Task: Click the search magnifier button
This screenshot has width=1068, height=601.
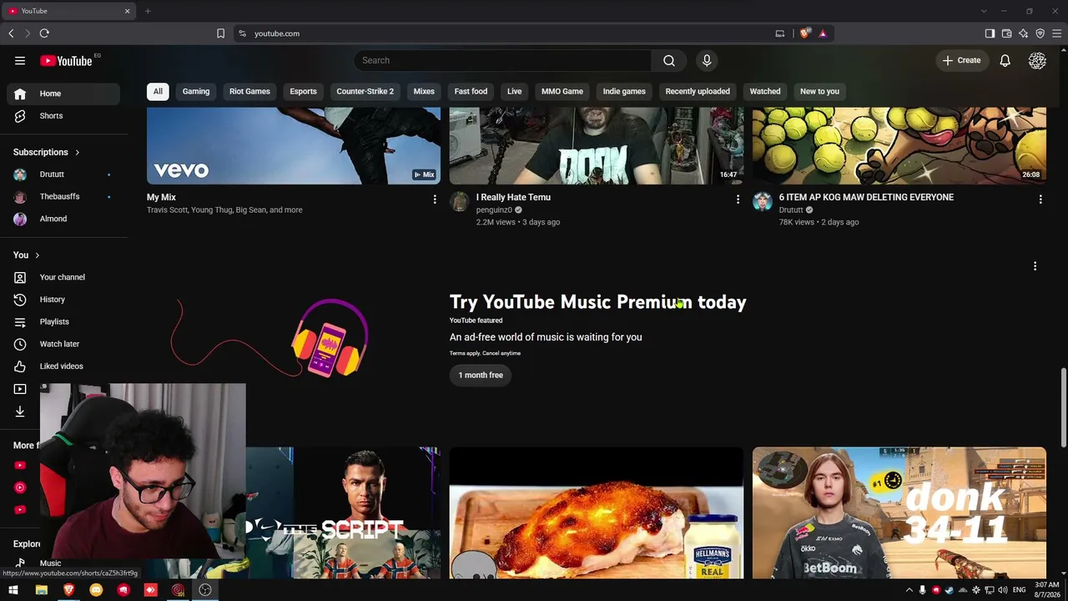Action: 669,60
